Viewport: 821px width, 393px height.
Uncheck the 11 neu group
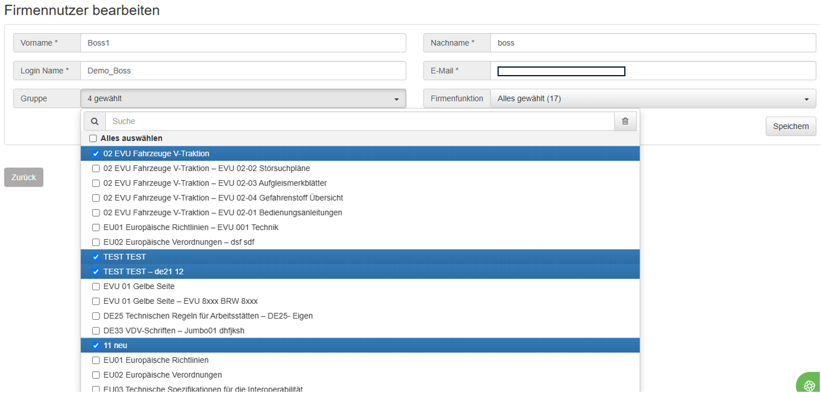point(95,345)
